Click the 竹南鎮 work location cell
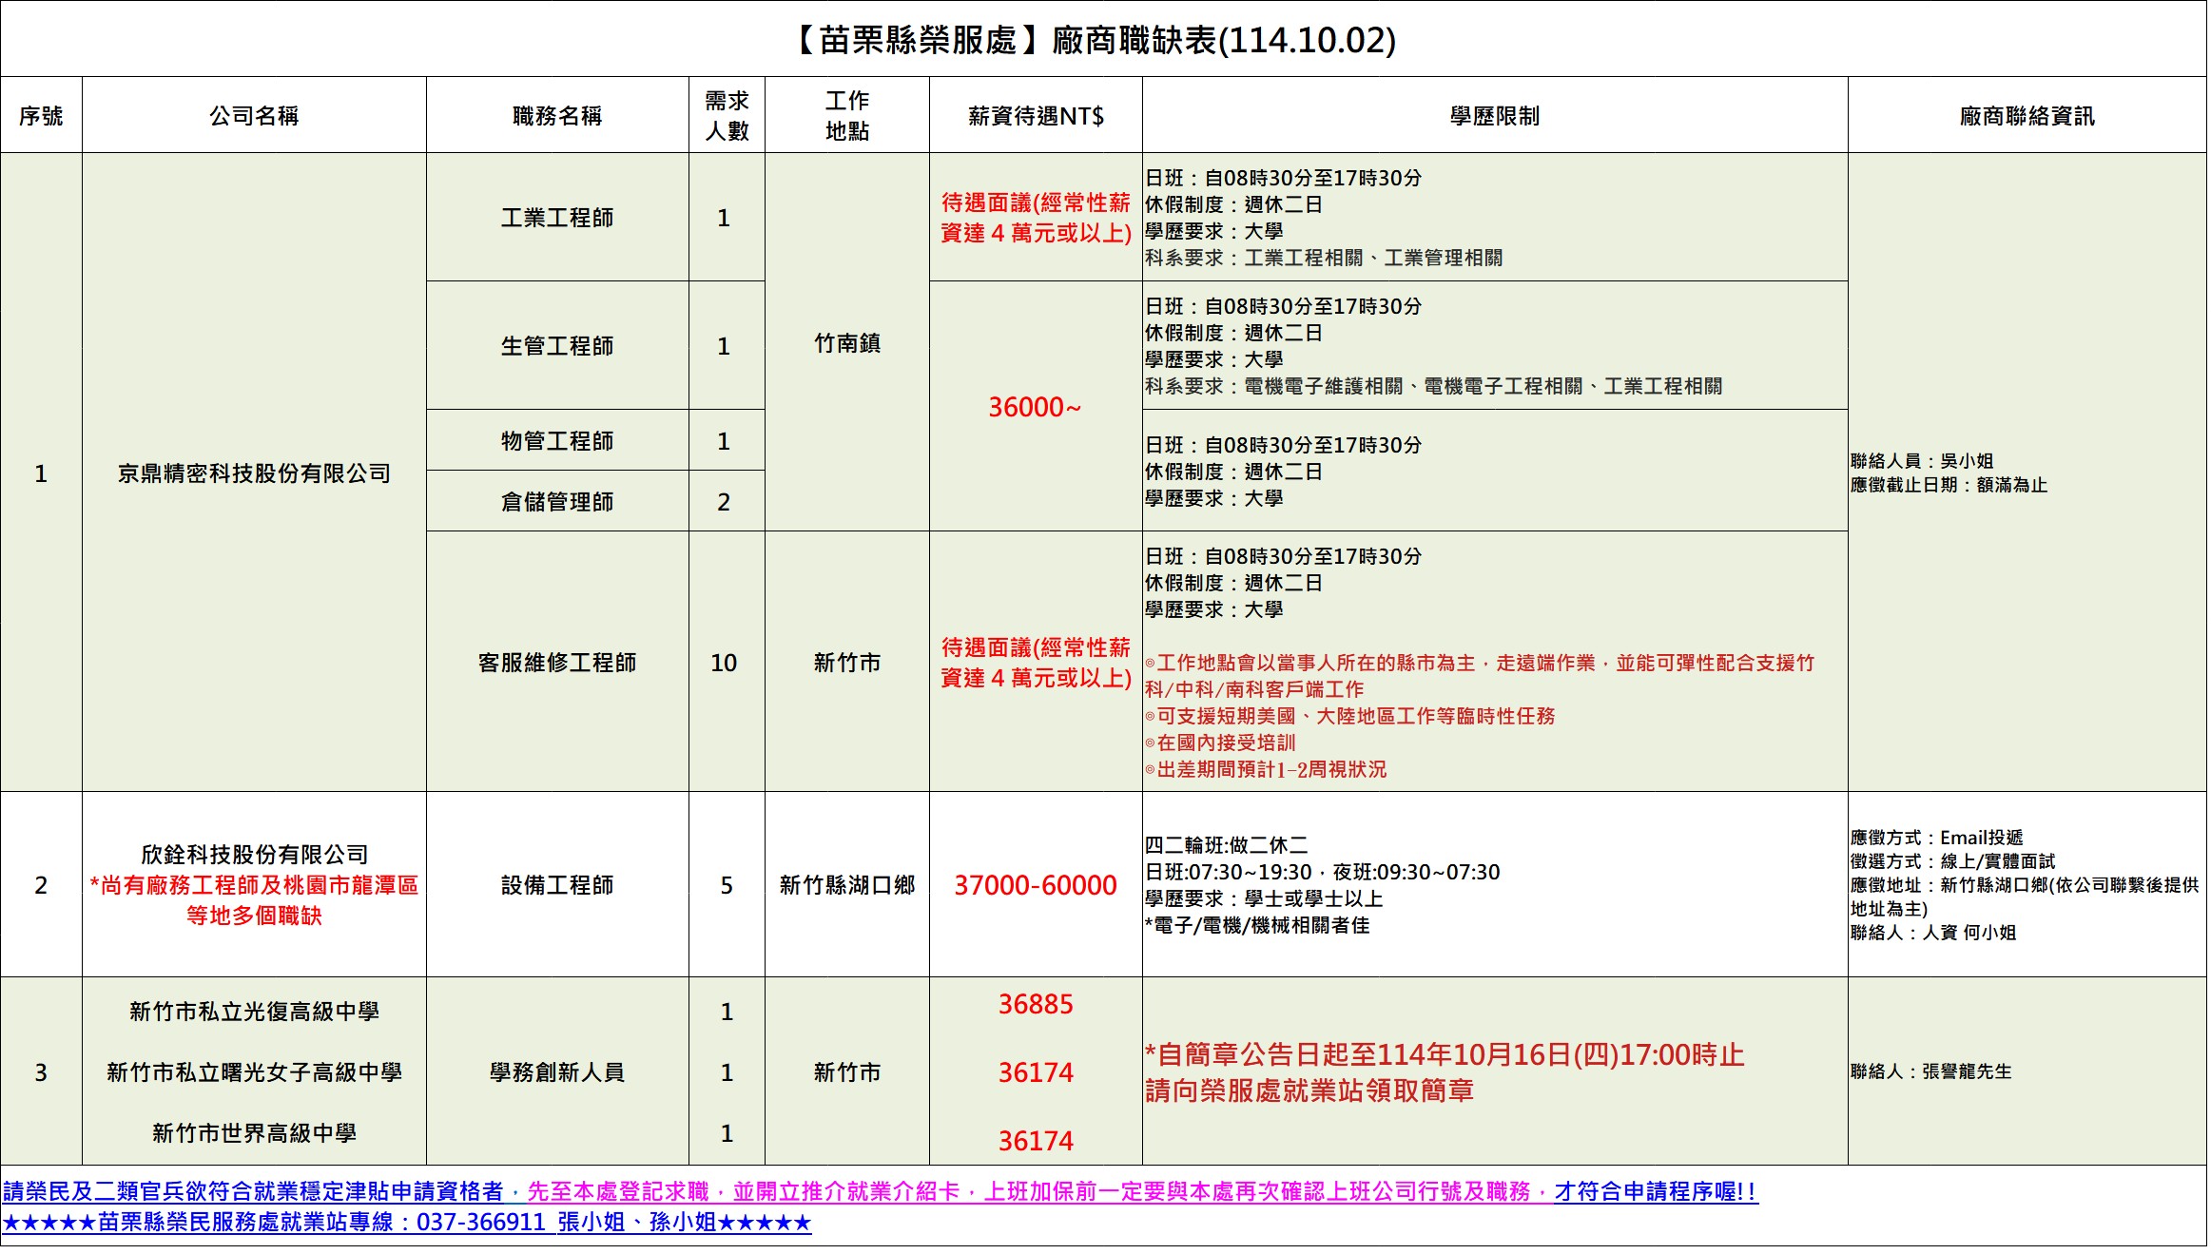This screenshot has height=1254, width=2211. (x=846, y=343)
